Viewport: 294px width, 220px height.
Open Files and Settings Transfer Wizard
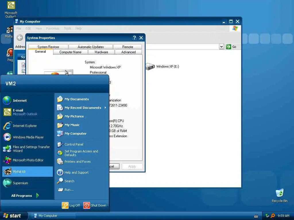click(27, 149)
